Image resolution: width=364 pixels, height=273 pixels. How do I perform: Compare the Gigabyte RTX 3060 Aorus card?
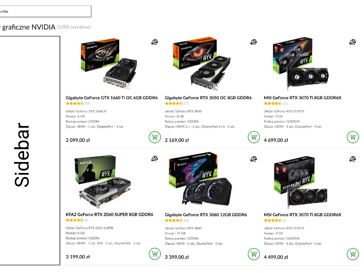point(253,159)
